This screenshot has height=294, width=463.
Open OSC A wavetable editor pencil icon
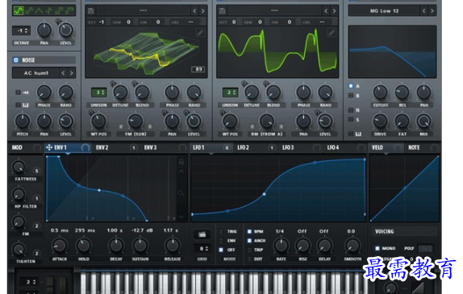pos(200,32)
